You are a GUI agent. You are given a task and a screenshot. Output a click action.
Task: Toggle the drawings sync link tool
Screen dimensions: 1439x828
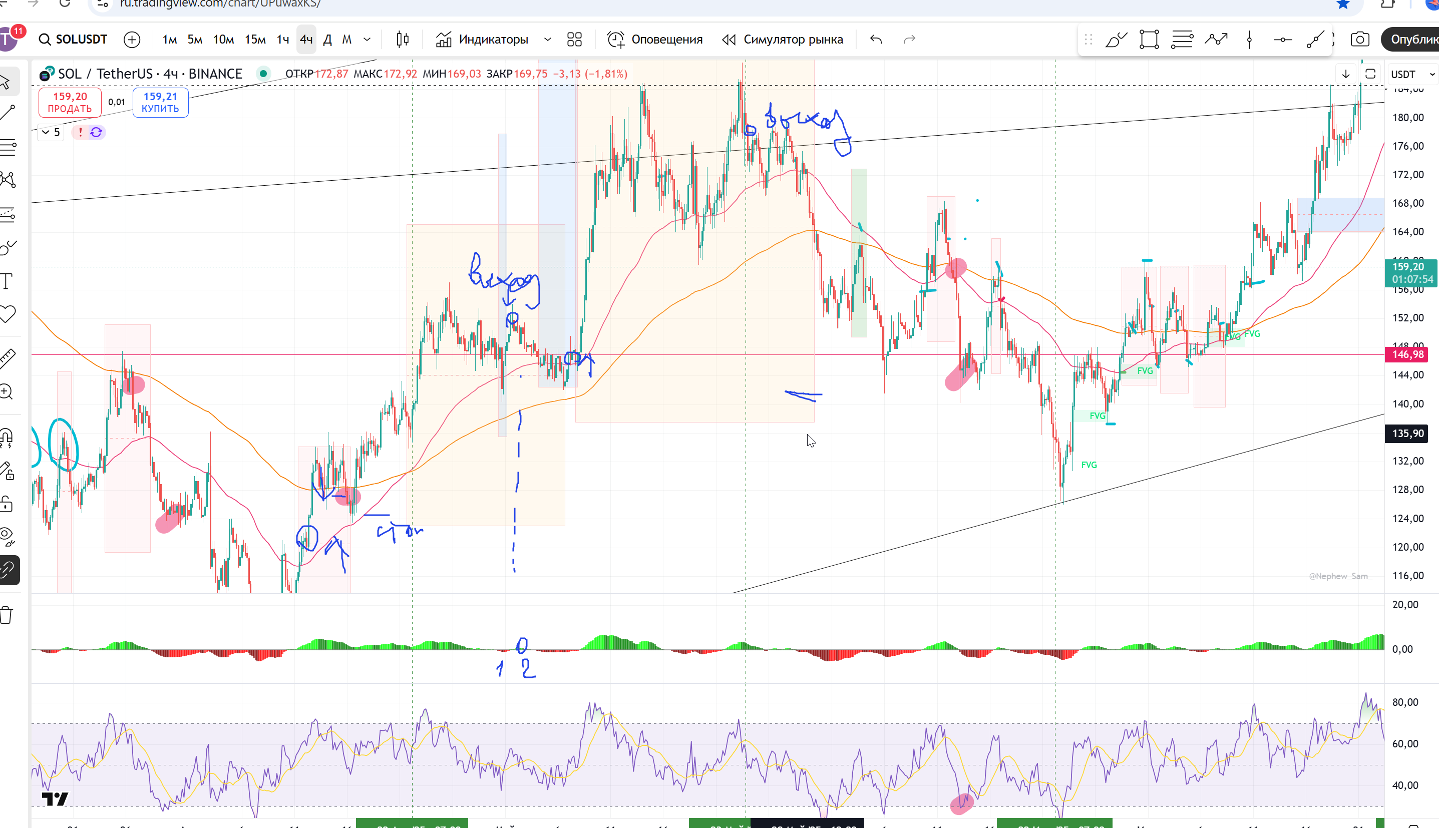[8, 570]
